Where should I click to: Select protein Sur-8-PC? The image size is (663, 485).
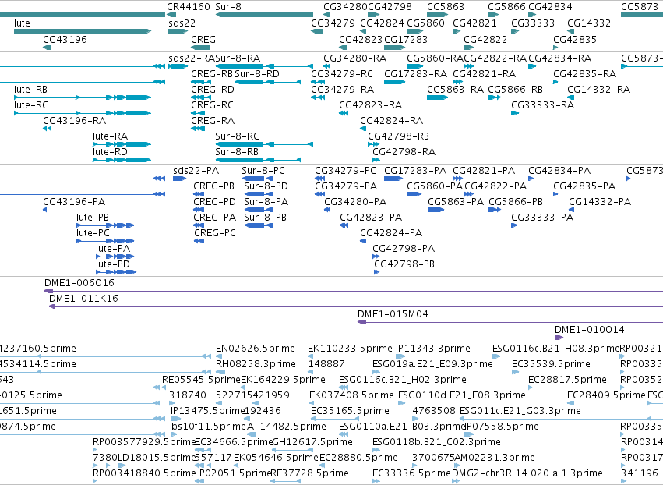263,171
